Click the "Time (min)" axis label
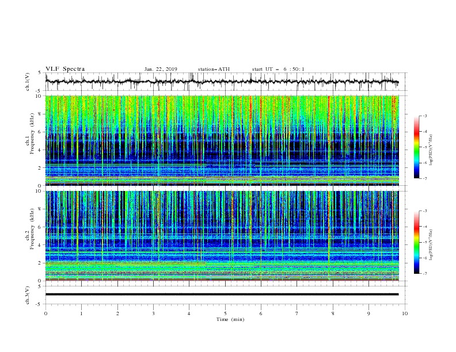This screenshot has width=456, height=352. coord(230,319)
